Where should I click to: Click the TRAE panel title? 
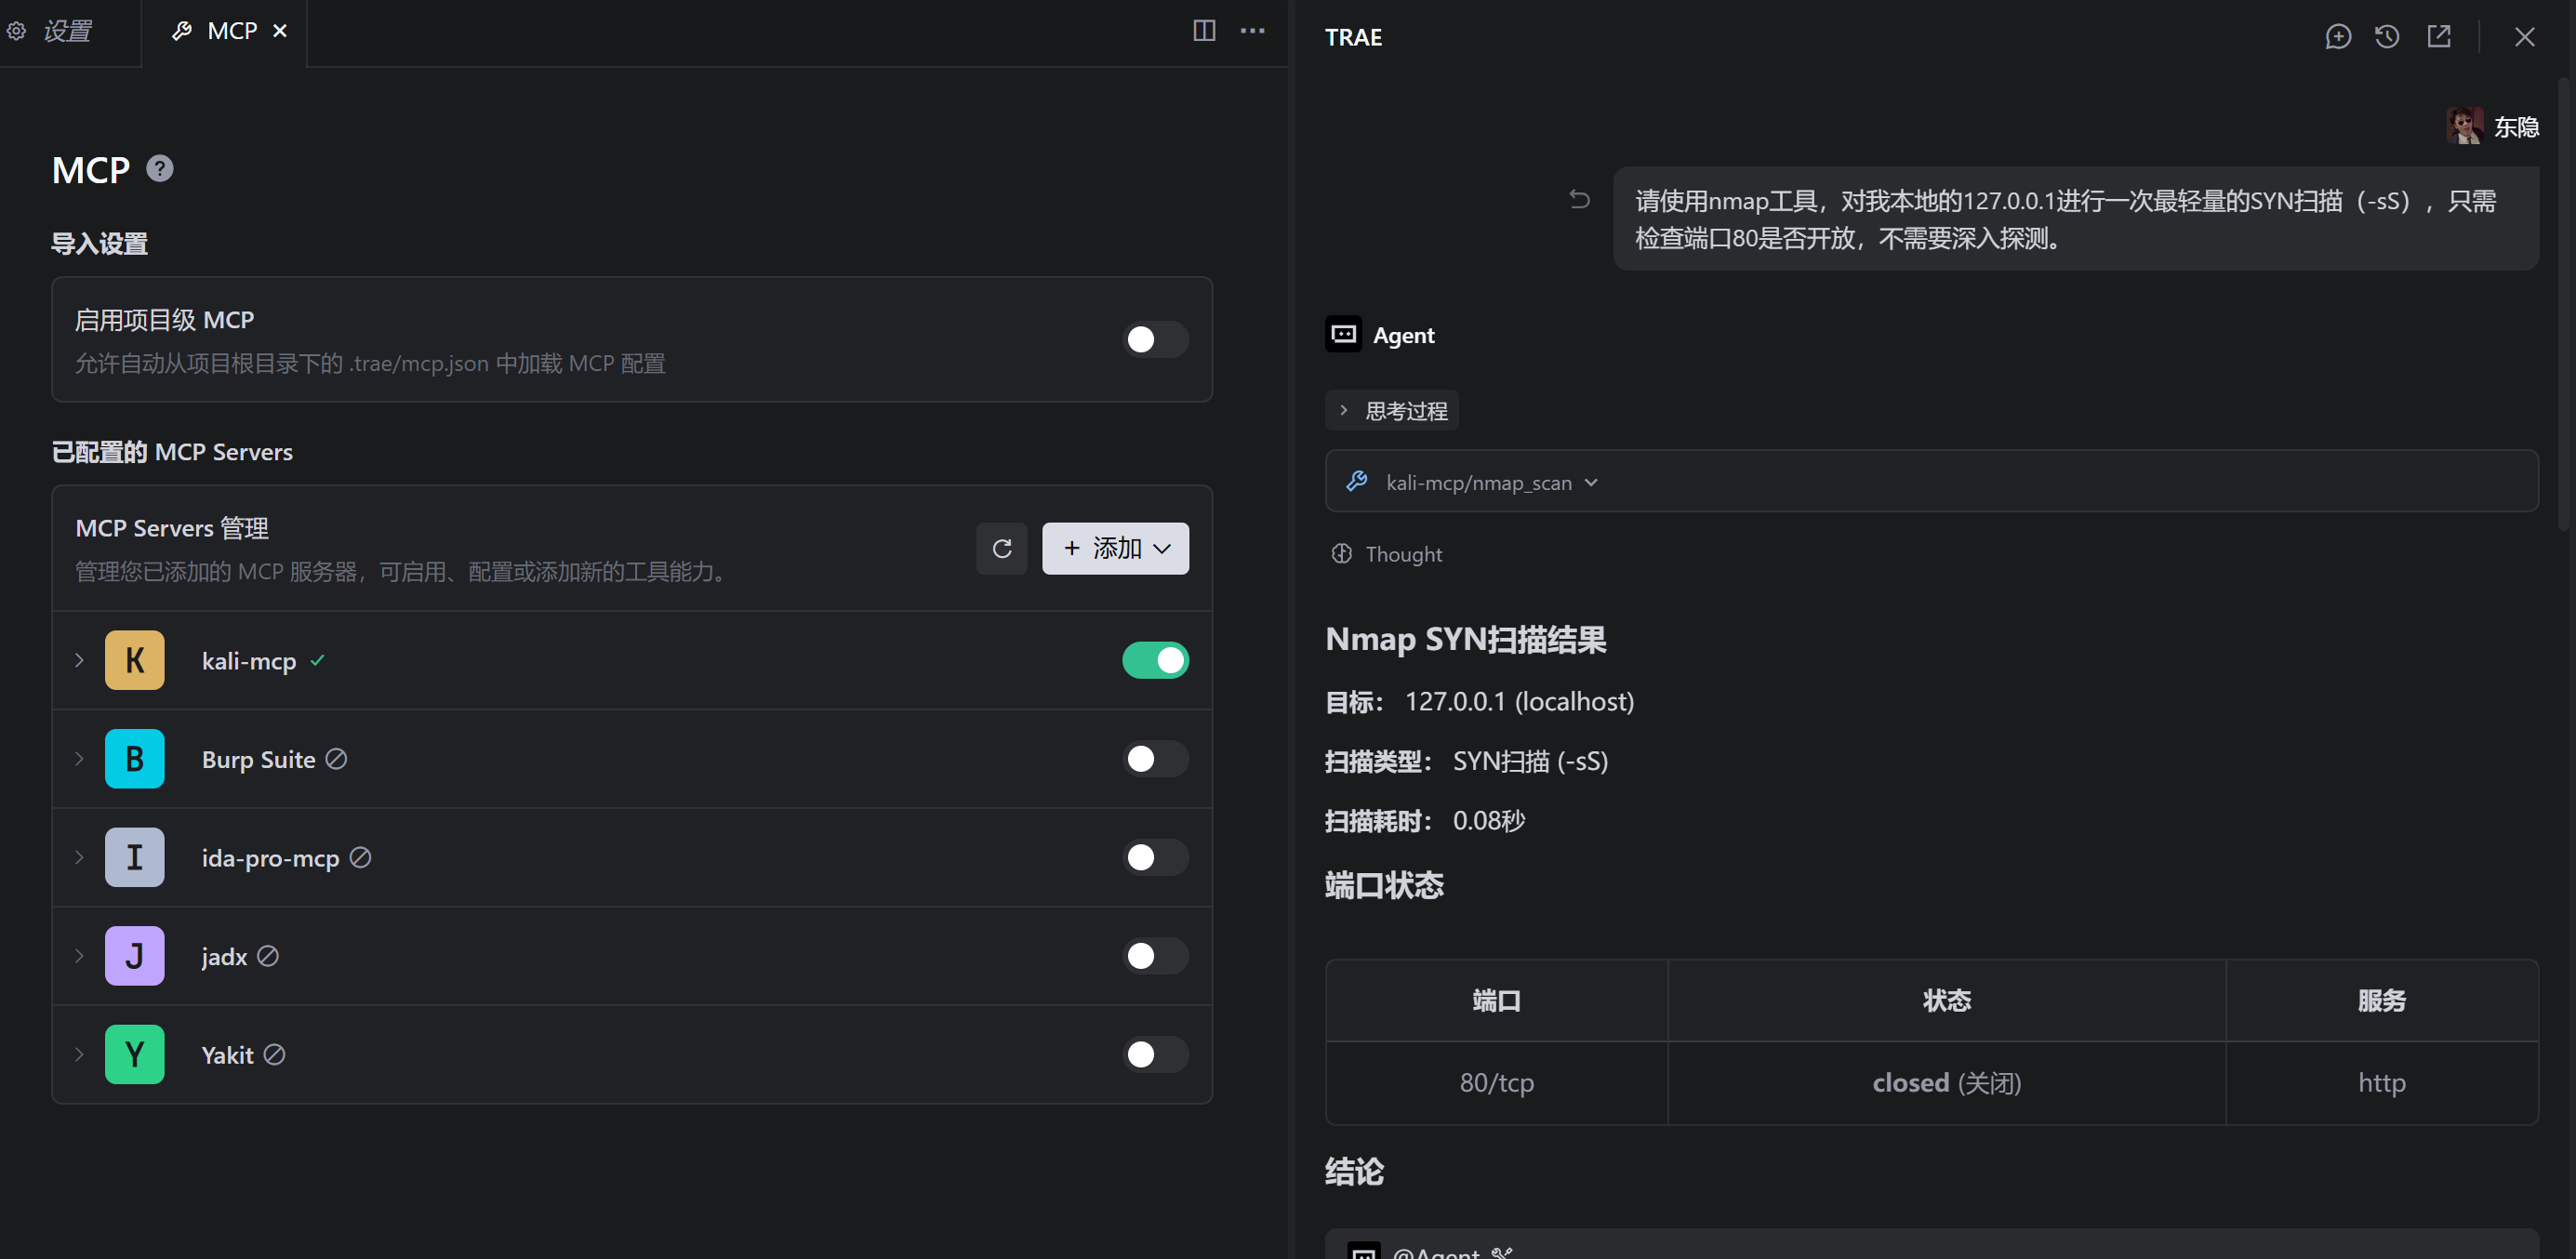point(1353,37)
